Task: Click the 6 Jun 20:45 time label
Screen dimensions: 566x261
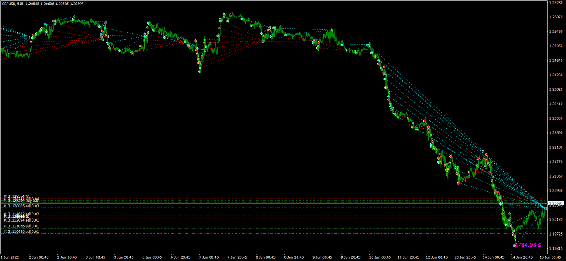Action: 181,258
